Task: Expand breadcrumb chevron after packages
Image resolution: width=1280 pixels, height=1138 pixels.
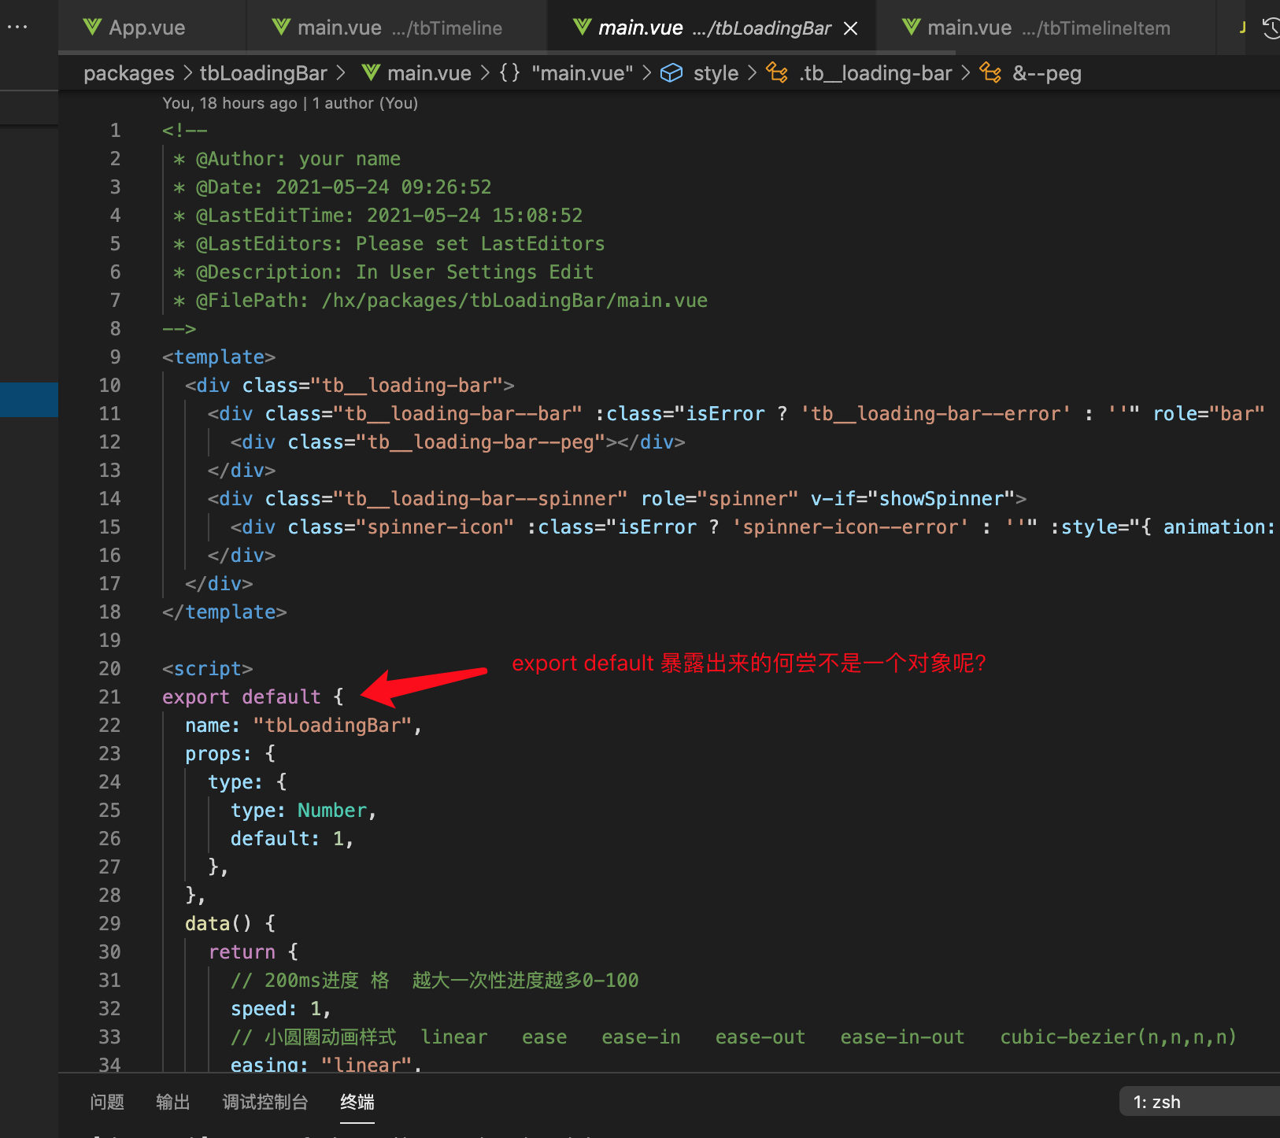Action: [x=187, y=73]
